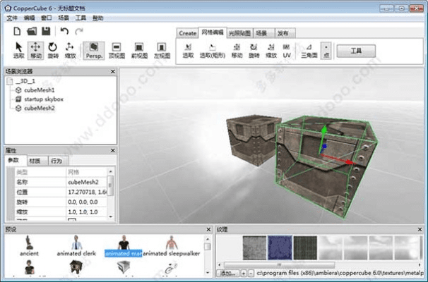The height and width of the screenshot is (282, 428).
Task: Click the 工具 button in toolbar
Action: 355,50
